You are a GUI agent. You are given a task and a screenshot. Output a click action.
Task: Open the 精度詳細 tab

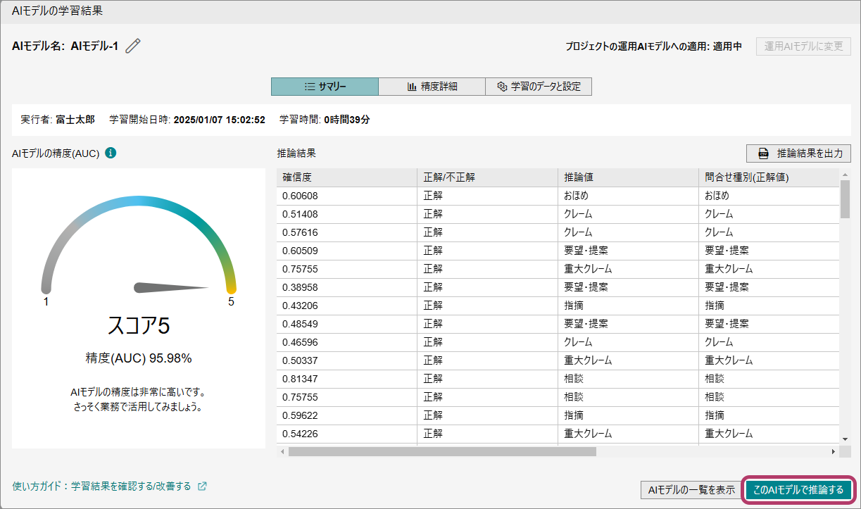[x=432, y=87]
